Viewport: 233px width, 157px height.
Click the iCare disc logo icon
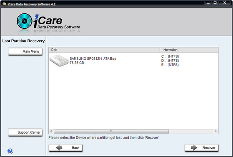coord(24,21)
